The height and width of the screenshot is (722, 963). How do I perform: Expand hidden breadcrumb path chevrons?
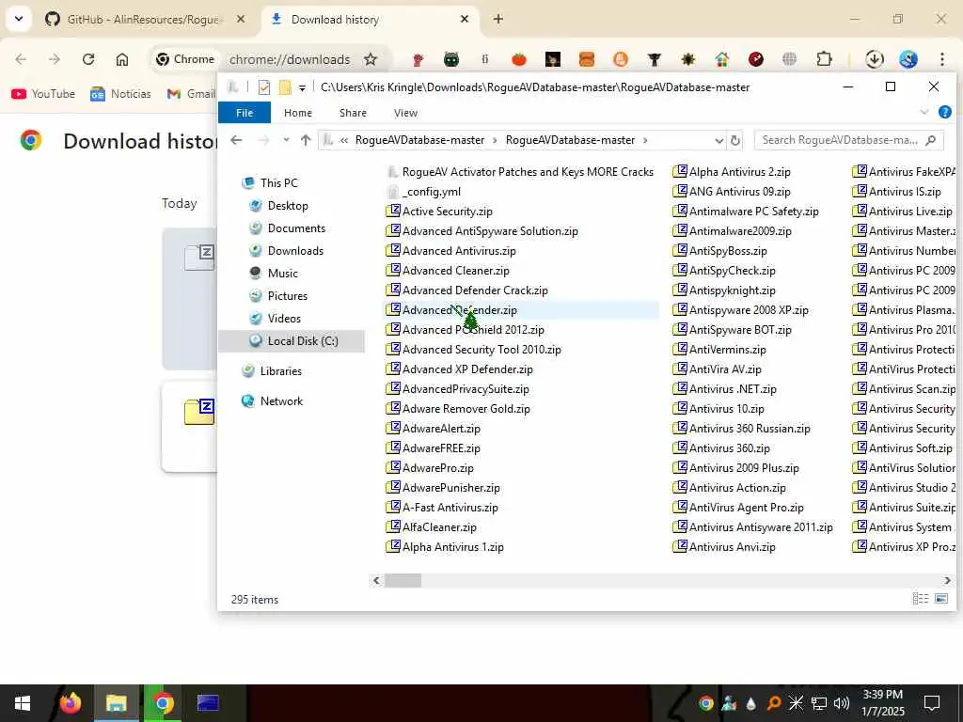[344, 141]
